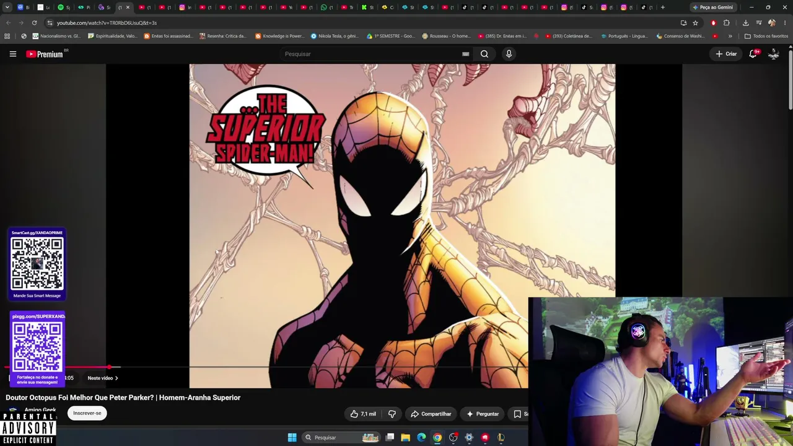Open the Espiritualidade, Valo... bookmark
793x446 pixels.
click(113, 36)
